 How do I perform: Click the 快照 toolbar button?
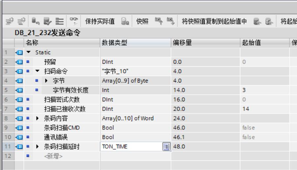point(142,21)
